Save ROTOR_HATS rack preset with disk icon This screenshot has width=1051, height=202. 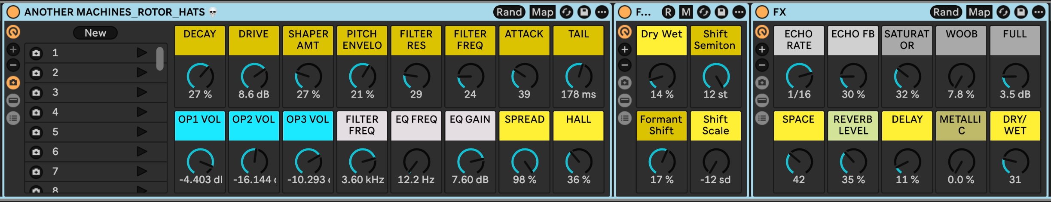click(x=584, y=12)
